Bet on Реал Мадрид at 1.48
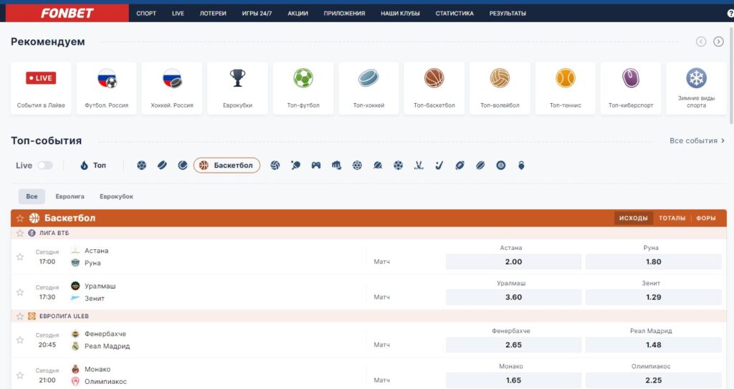The width and height of the screenshot is (734, 389). pos(654,345)
